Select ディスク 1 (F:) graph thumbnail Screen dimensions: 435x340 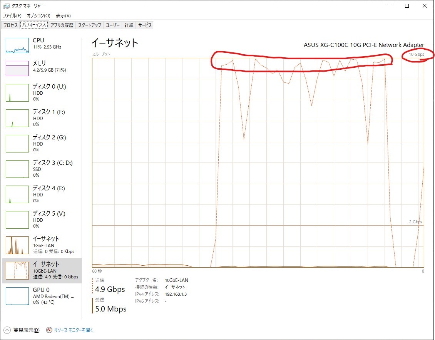pos(17,118)
